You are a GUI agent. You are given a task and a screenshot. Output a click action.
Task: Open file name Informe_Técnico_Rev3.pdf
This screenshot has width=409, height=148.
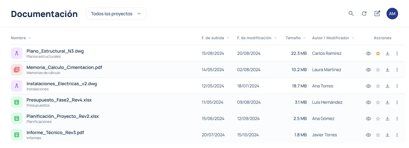pos(55,133)
